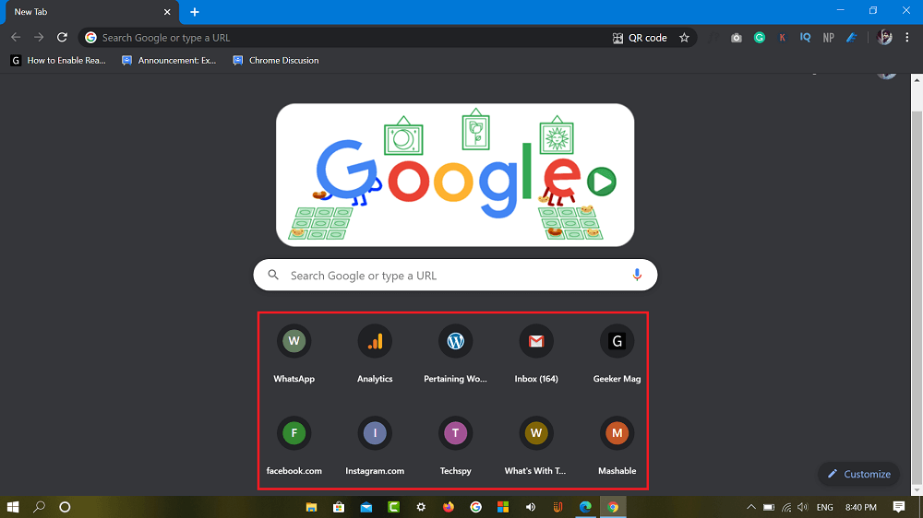Open the Windows Start menu
Image resolution: width=923 pixels, height=518 pixels.
tap(12, 507)
